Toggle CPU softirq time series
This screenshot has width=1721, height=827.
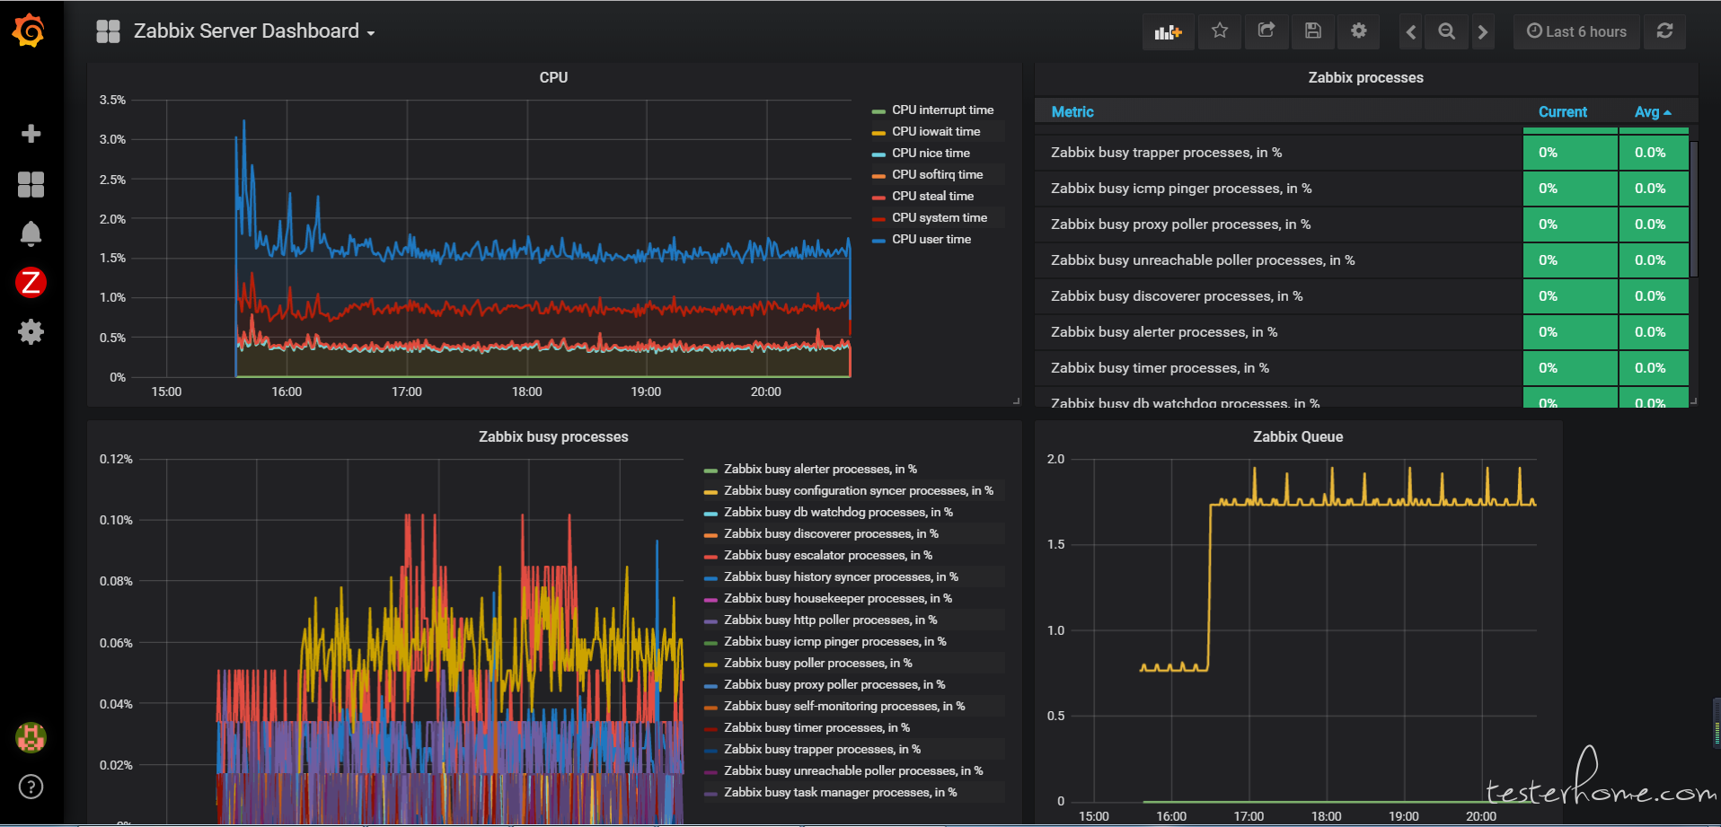937,174
